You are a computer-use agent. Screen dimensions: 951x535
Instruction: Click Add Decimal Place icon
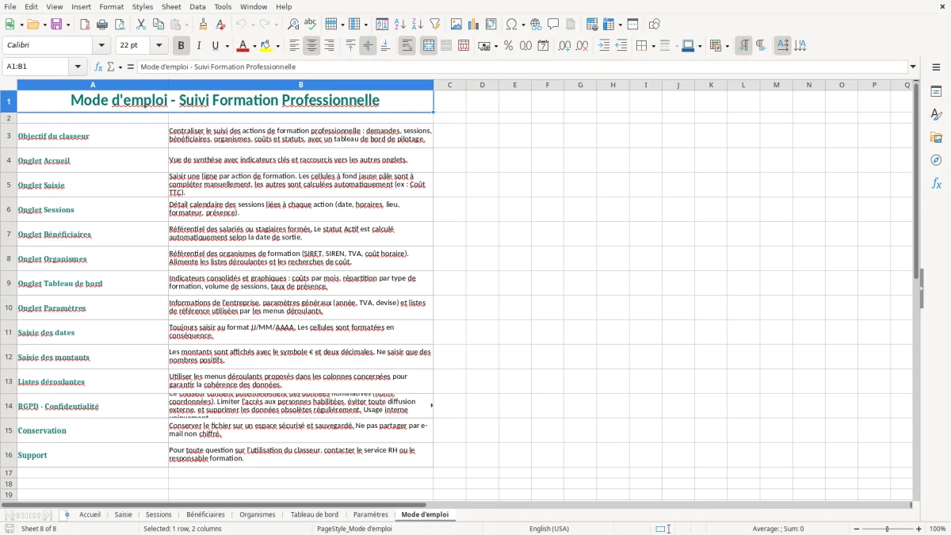click(565, 46)
